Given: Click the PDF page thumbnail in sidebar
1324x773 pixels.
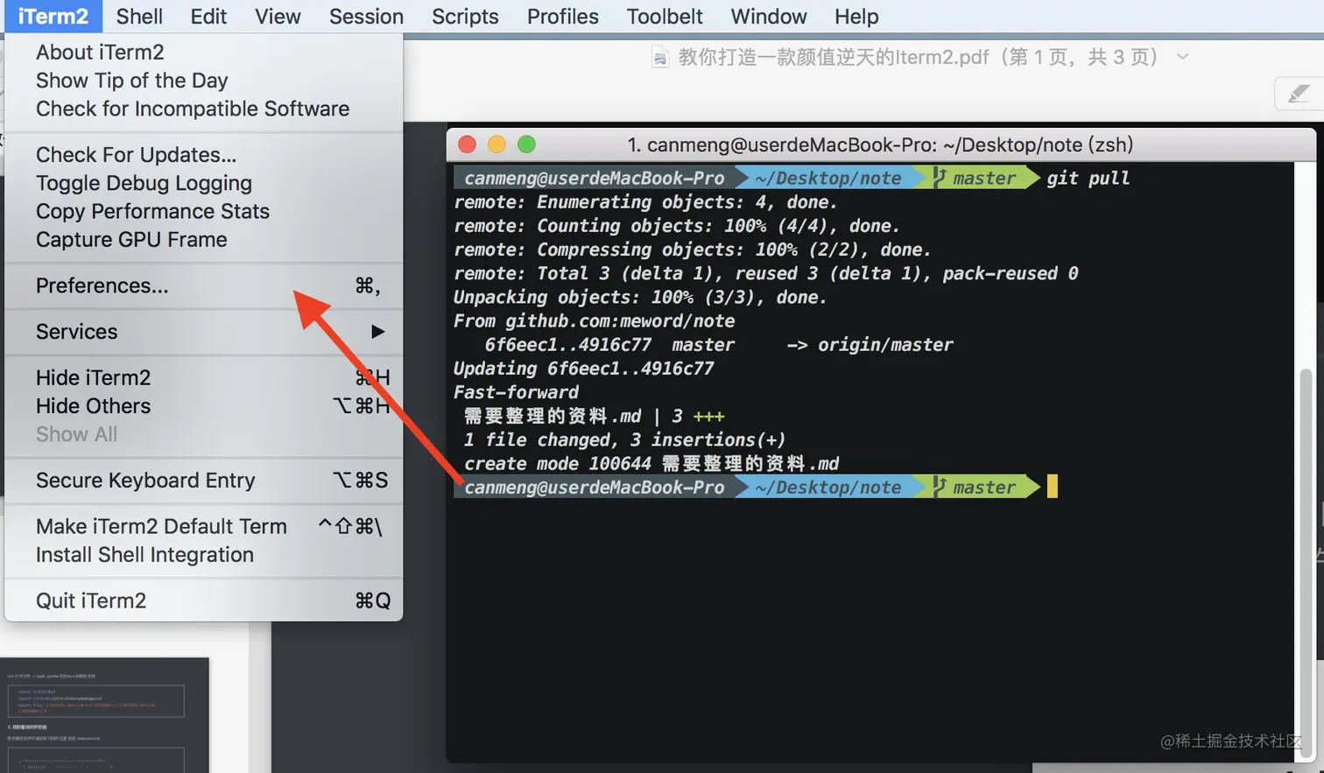Looking at the screenshot, I should 105,715.
